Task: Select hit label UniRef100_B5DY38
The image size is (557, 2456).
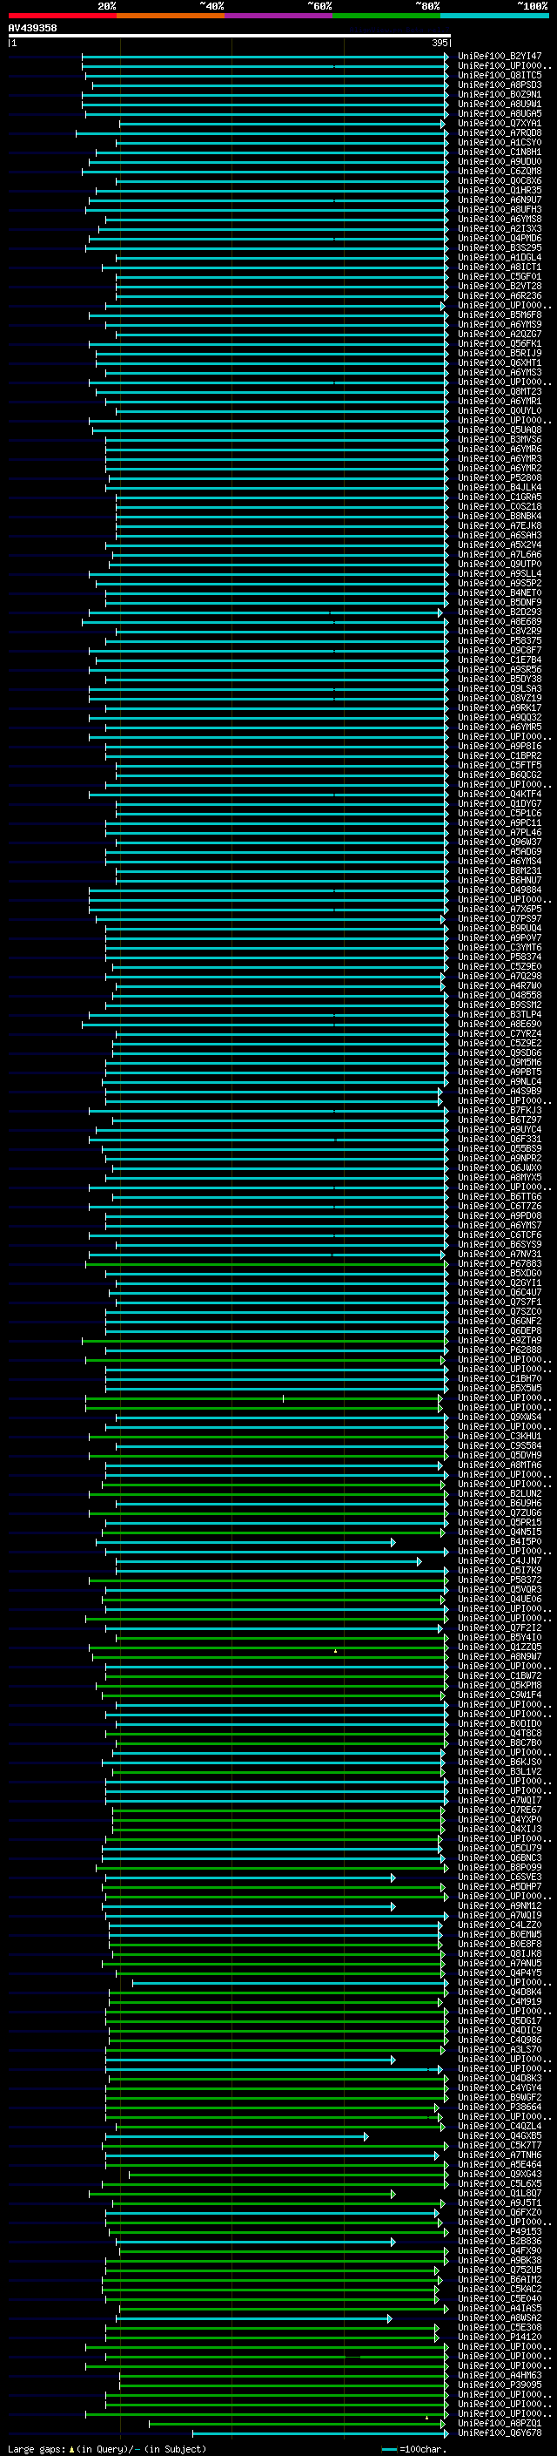Action: (500, 679)
